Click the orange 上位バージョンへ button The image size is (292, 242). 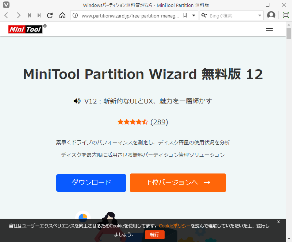click(178, 183)
